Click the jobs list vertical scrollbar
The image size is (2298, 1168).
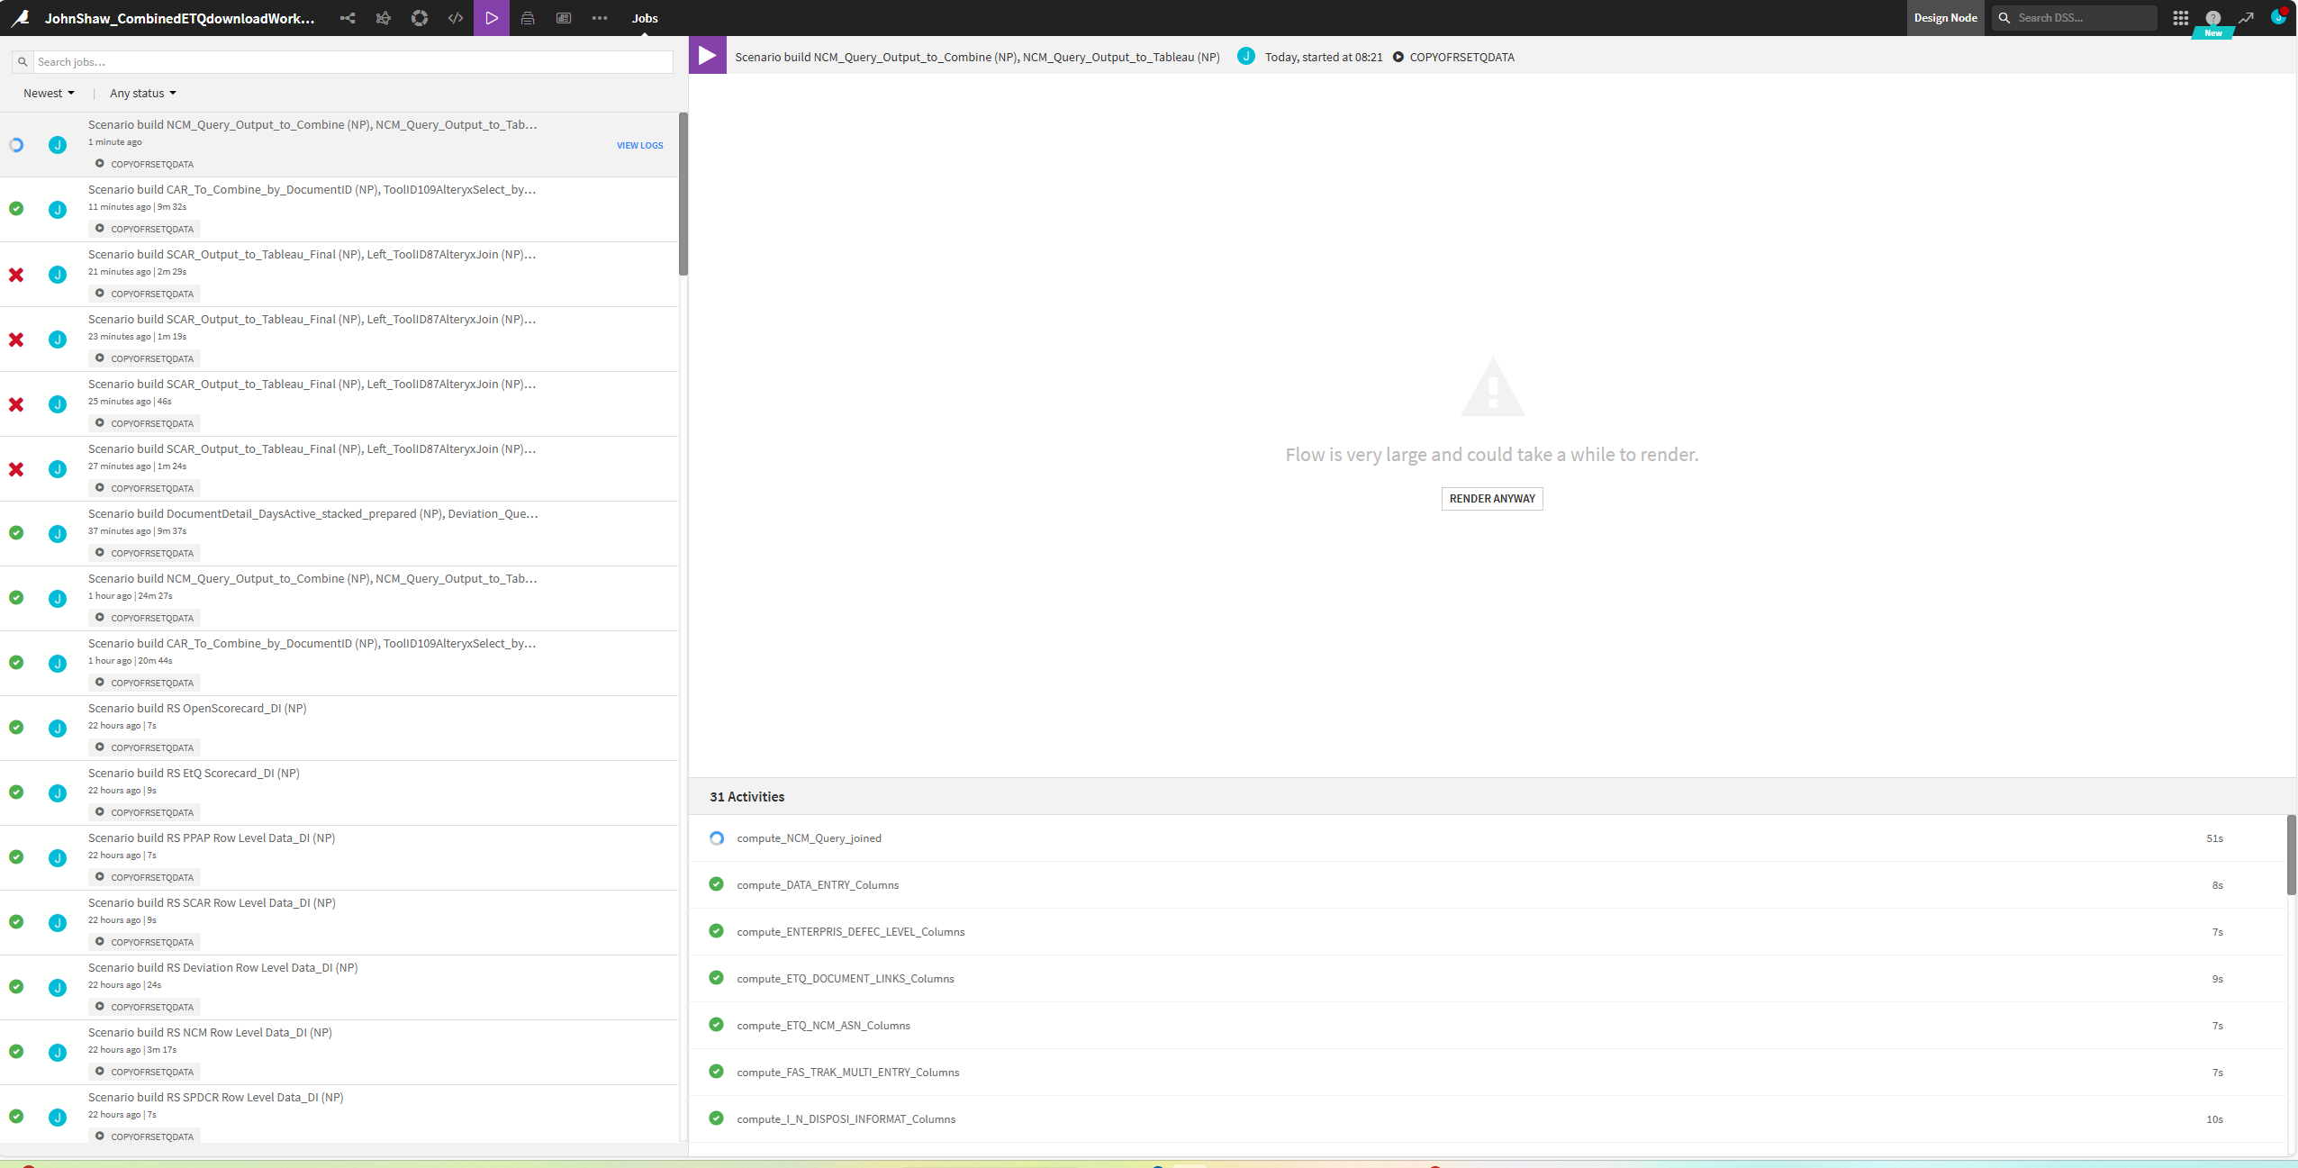tap(683, 194)
